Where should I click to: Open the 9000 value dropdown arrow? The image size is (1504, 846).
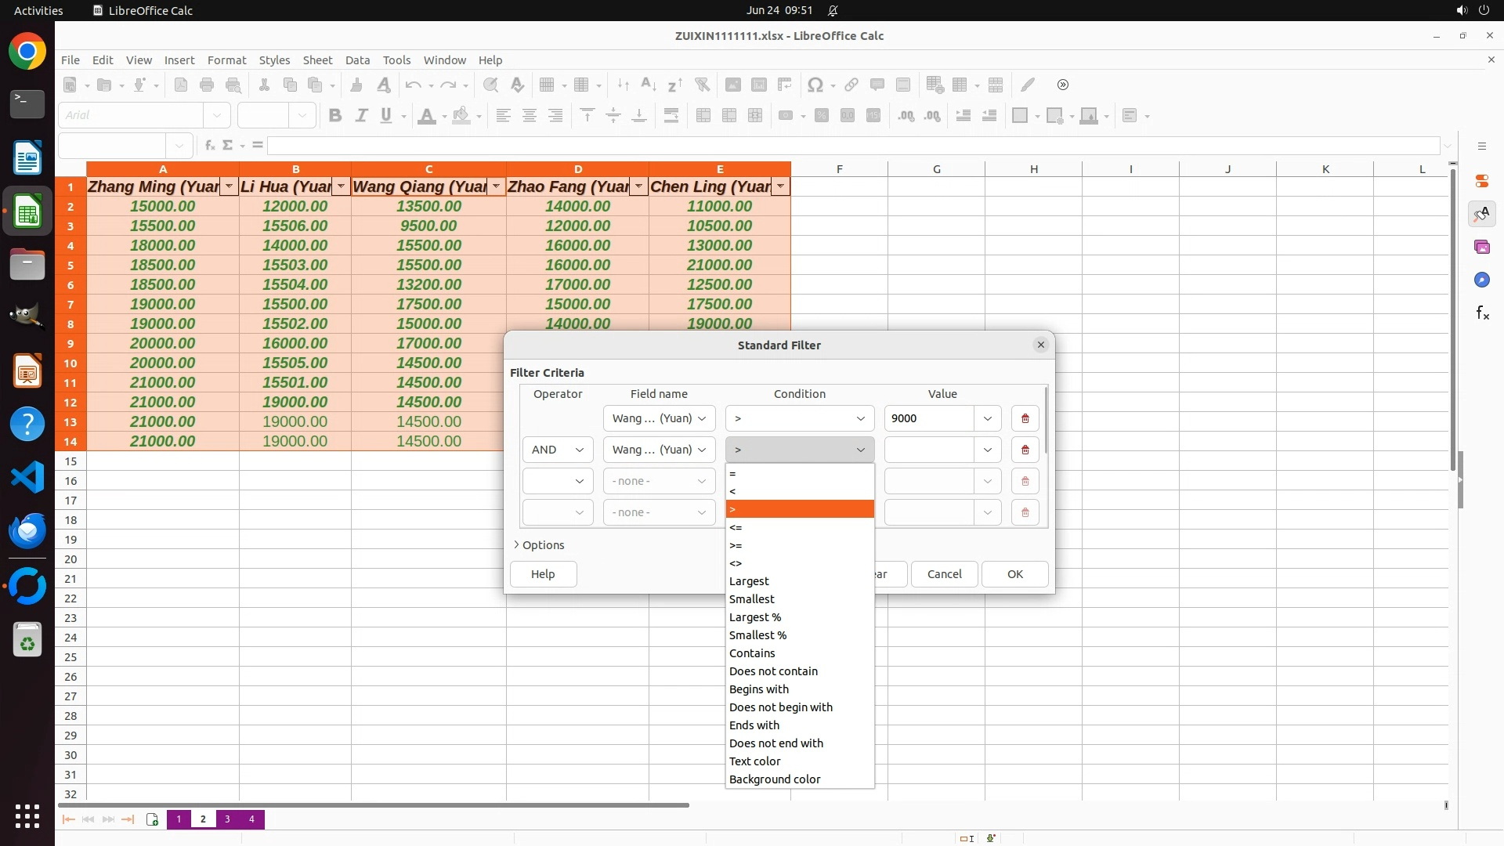[987, 418]
